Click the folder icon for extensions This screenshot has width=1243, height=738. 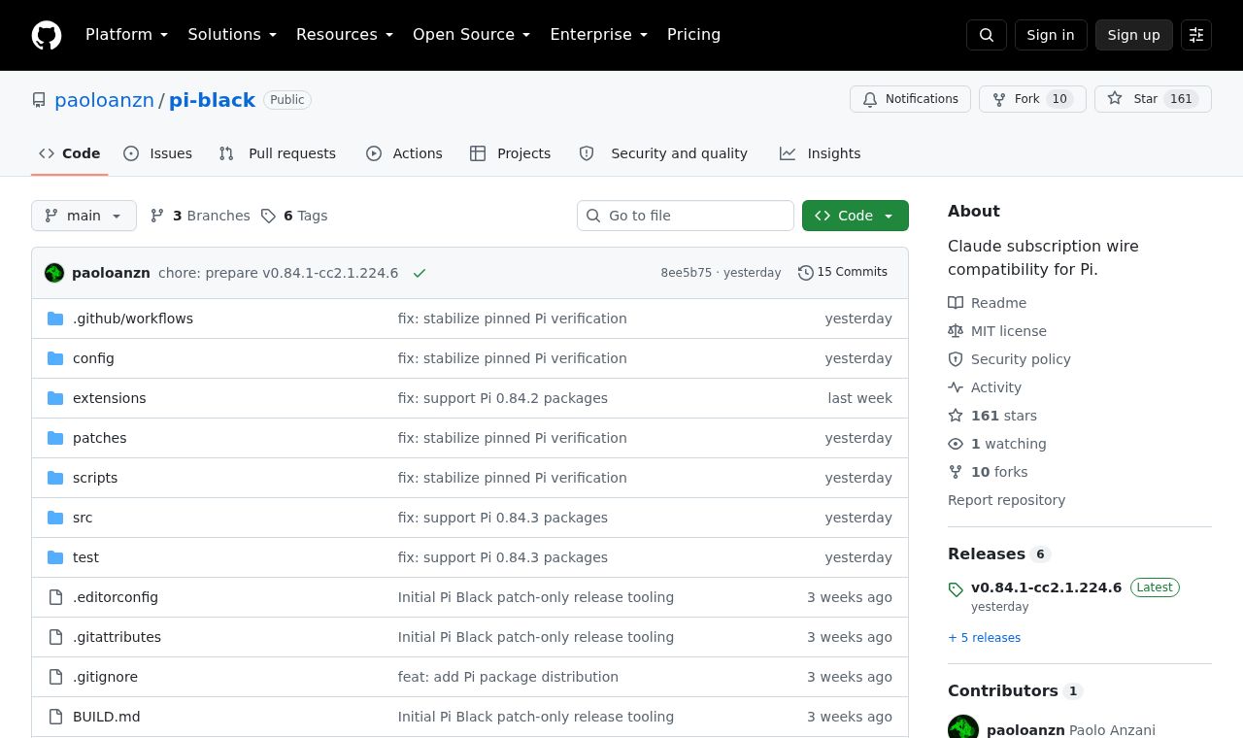point(55,398)
